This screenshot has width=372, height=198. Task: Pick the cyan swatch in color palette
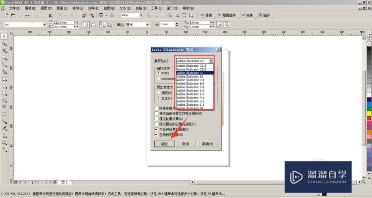coord(369,104)
